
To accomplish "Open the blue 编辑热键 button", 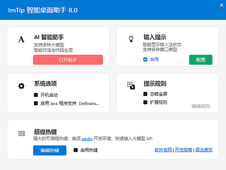I will click(50, 150).
